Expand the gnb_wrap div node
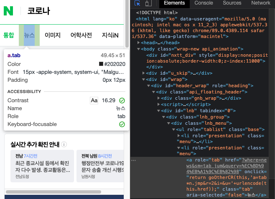This screenshot has width=275, height=199. click(x=158, y=98)
